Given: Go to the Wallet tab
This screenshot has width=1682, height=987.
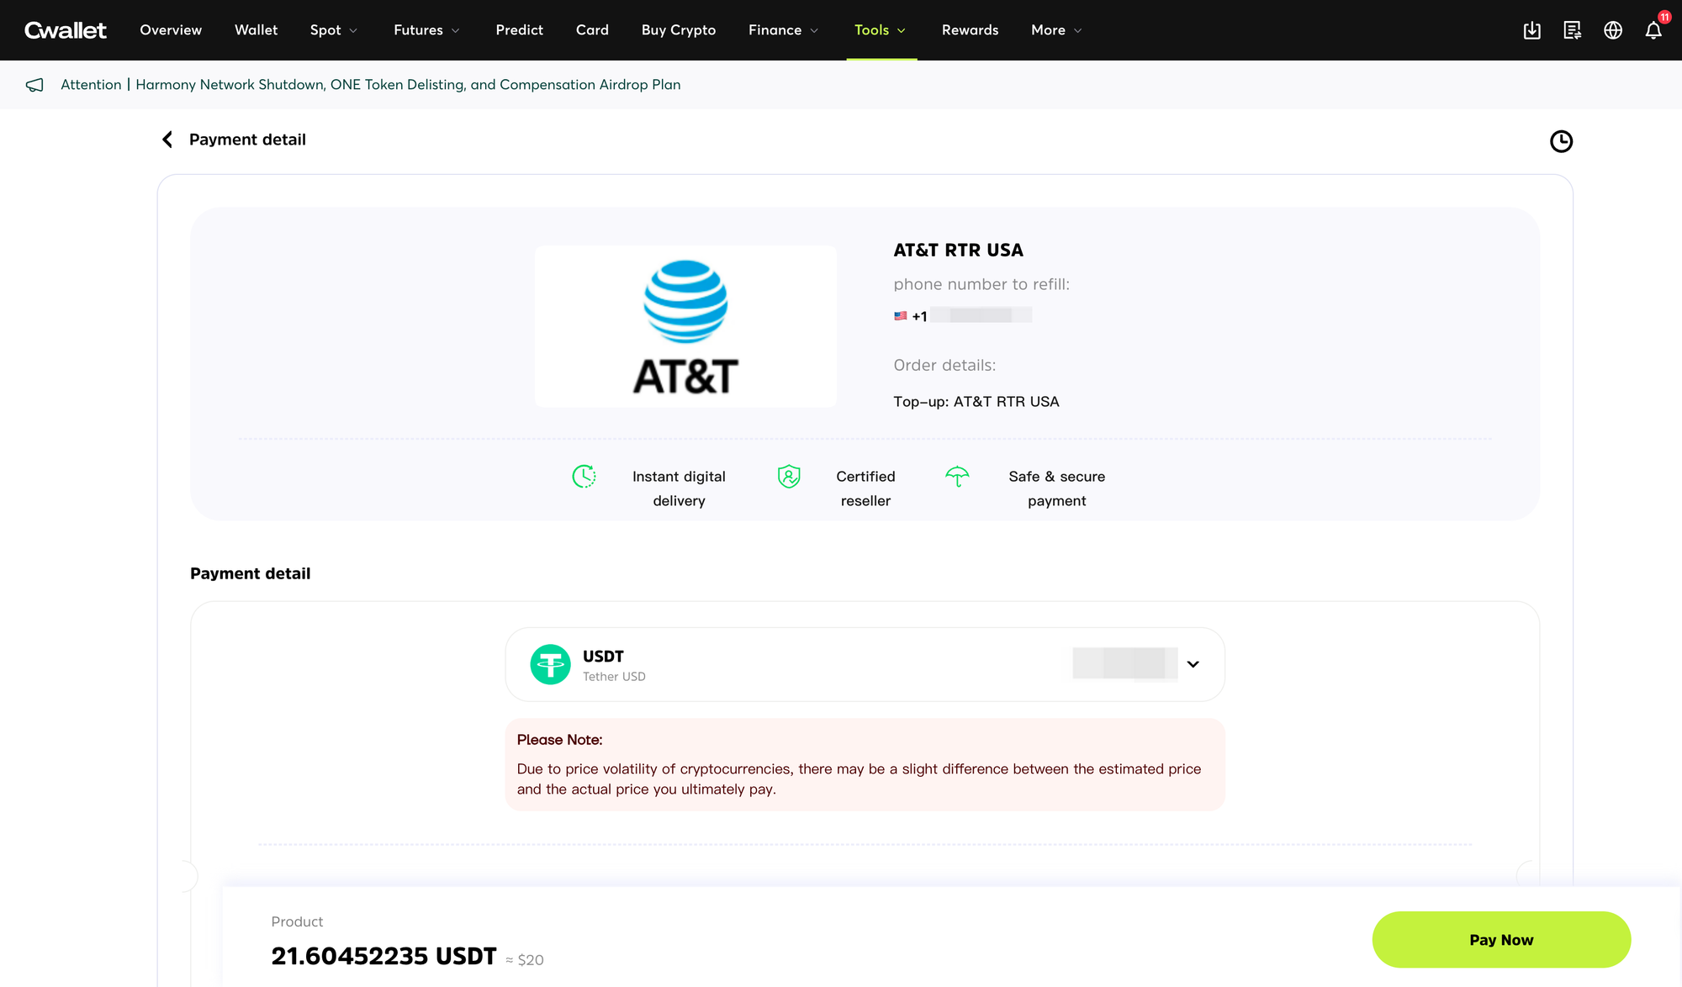Looking at the screenshot, I should pos(256,30).
